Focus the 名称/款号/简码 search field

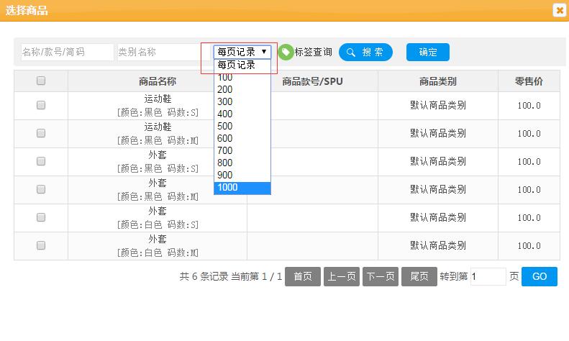click(x=67, y=53)
